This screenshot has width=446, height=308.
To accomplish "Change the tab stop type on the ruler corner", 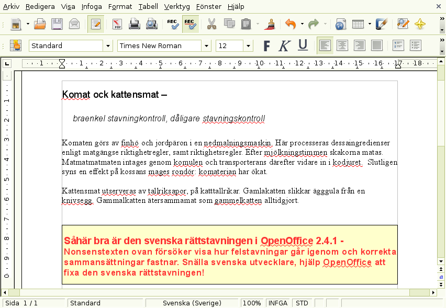I will click(7, 63).
